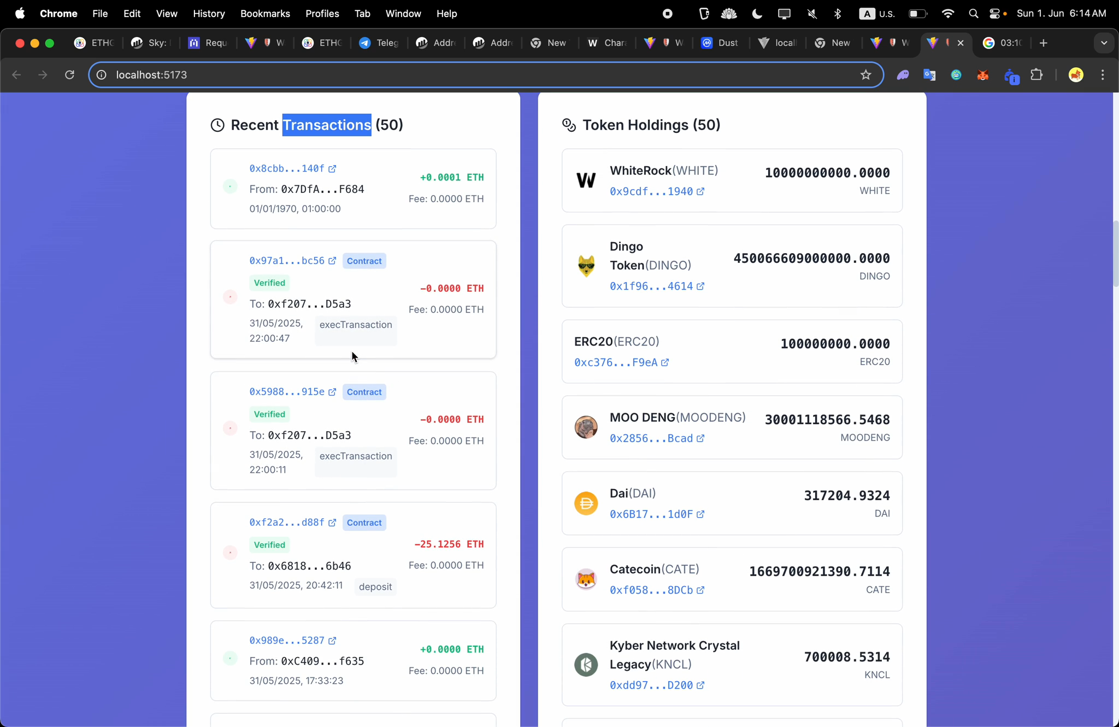The image size is (1119, 727).
Task: Open transaction hash 0x8cbb...140f
Action: click(x=287, y=168)
